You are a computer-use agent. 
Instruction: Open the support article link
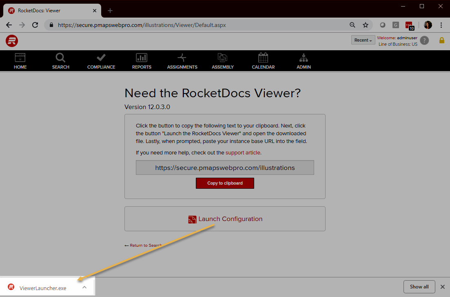(243, 153)
